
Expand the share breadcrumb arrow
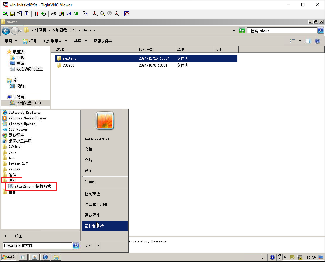click(x=94, y=30)
